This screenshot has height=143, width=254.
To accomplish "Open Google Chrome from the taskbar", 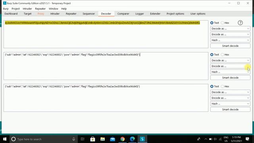I will pos(123,139).
